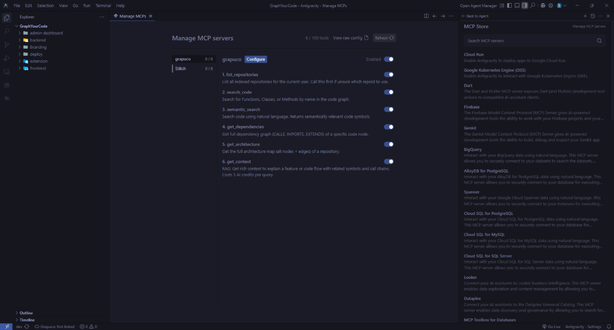Image resolution: width=614 pixels, height=330 pixels.
Task: Toggle the semantic_search tool switch
Action: point(388,109)
